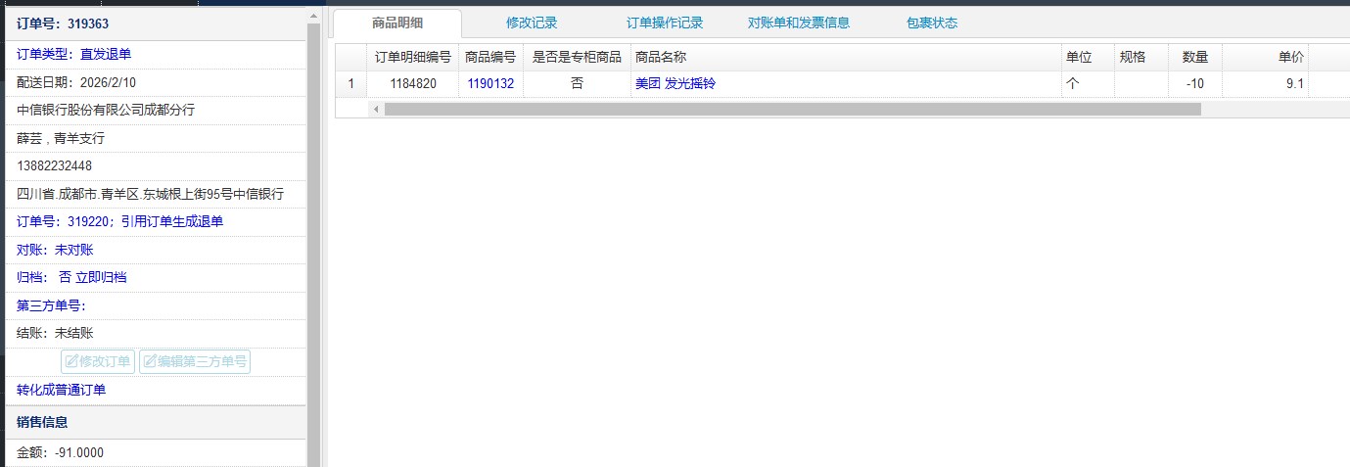The height and width of the screenshot is (467, 1350).
Task: Click the left arrow of the horizontal scrollbar
Action: click(x=375, y=110)
